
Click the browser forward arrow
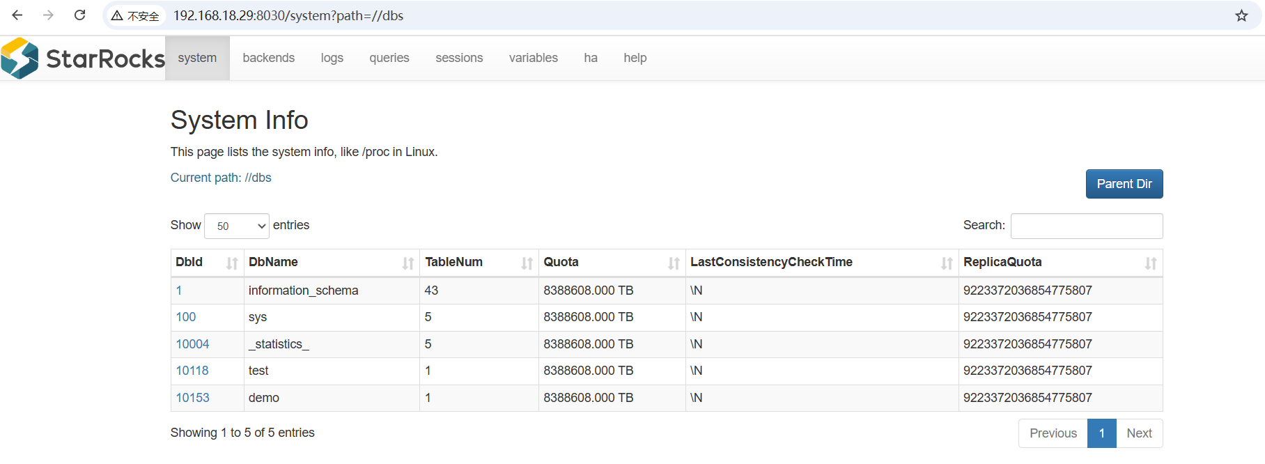[x=48, y=15]
